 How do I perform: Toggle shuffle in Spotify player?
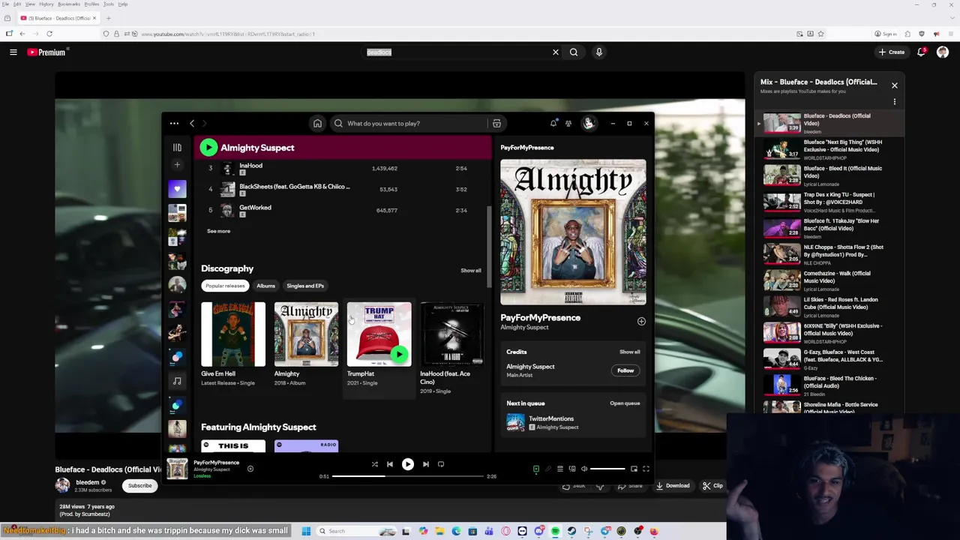375,464
